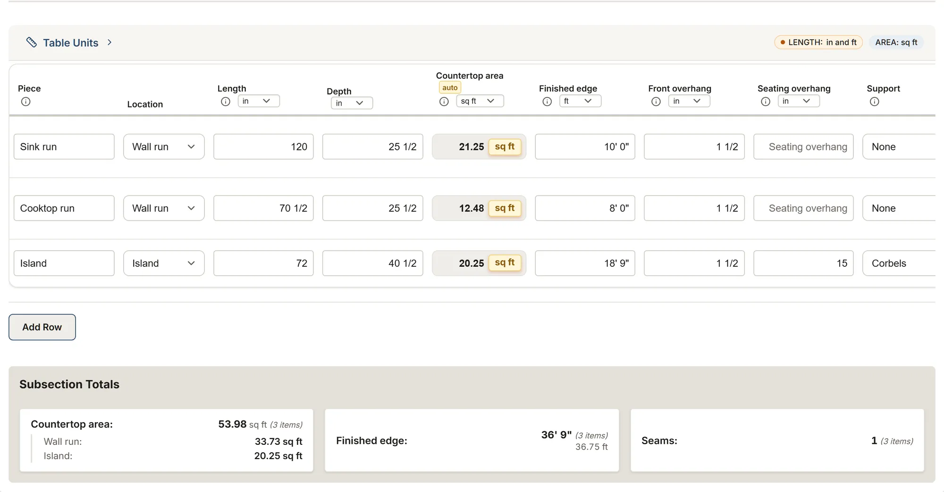Open Length column info icon
Image resolution: width=944 pixels, height=492 pixels.
tap(226, 102)
